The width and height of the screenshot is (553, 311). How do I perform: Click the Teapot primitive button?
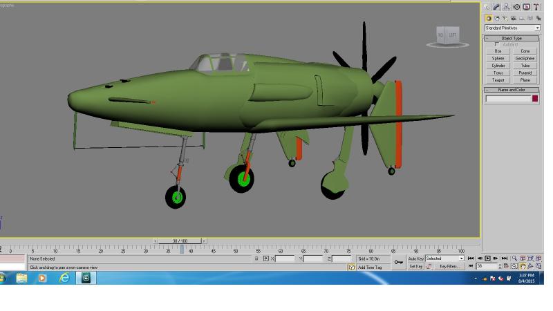tap(498, 80)
